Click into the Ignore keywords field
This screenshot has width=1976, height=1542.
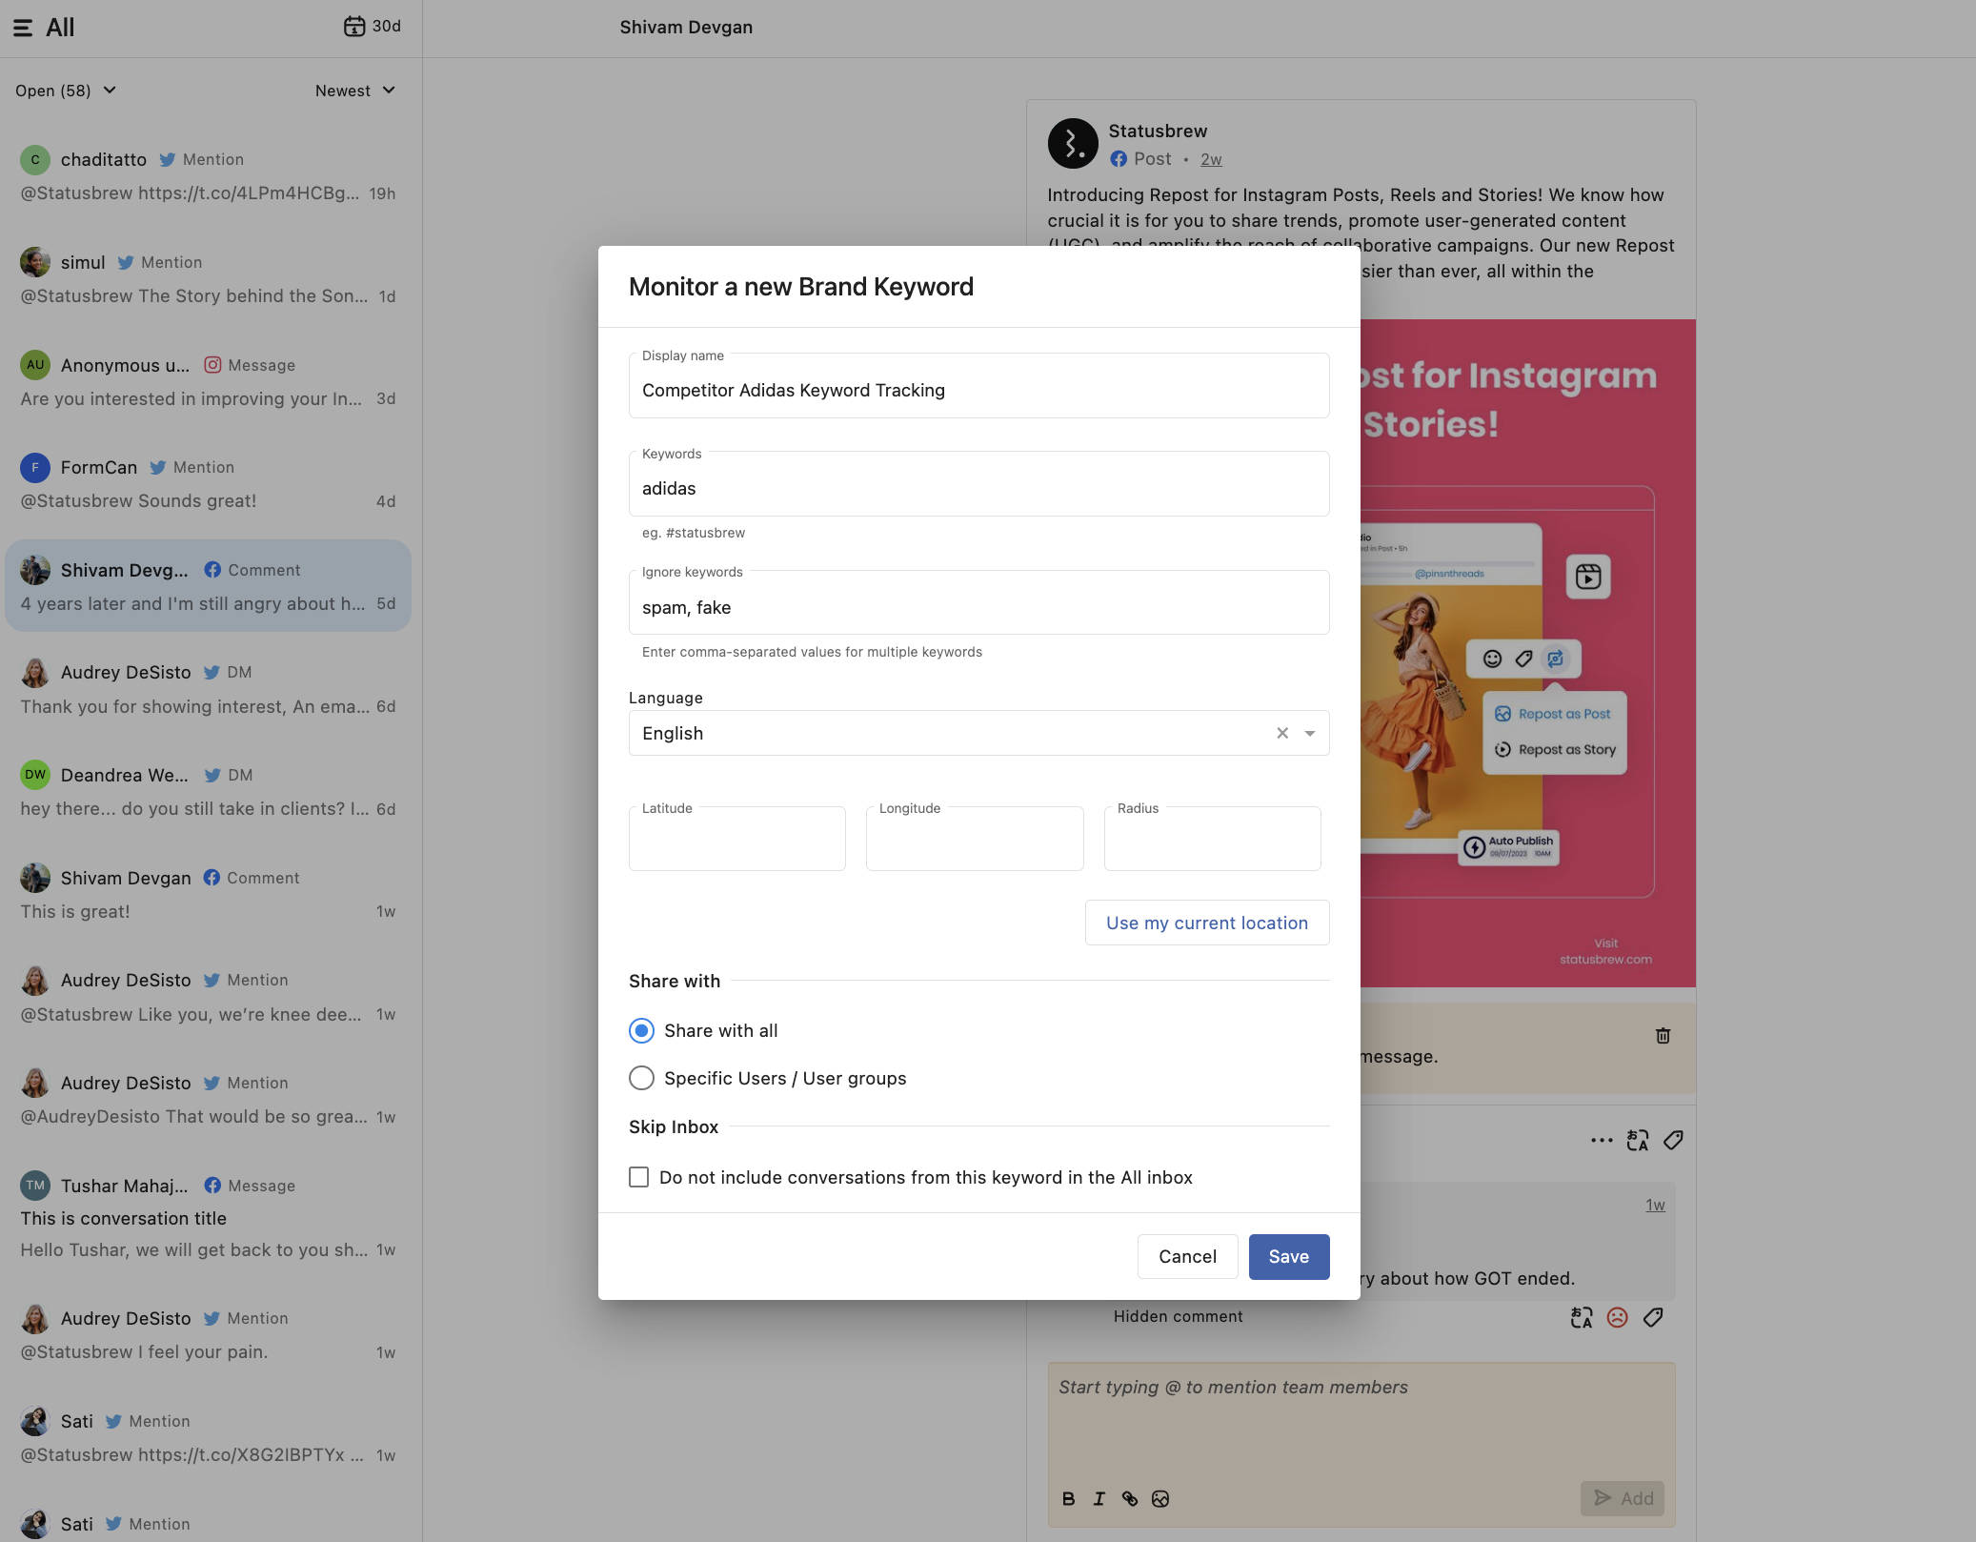(978, 607)
